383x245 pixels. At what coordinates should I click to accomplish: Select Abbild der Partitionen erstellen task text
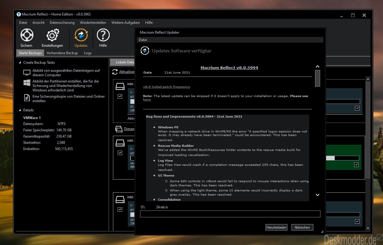click(66, 85)
